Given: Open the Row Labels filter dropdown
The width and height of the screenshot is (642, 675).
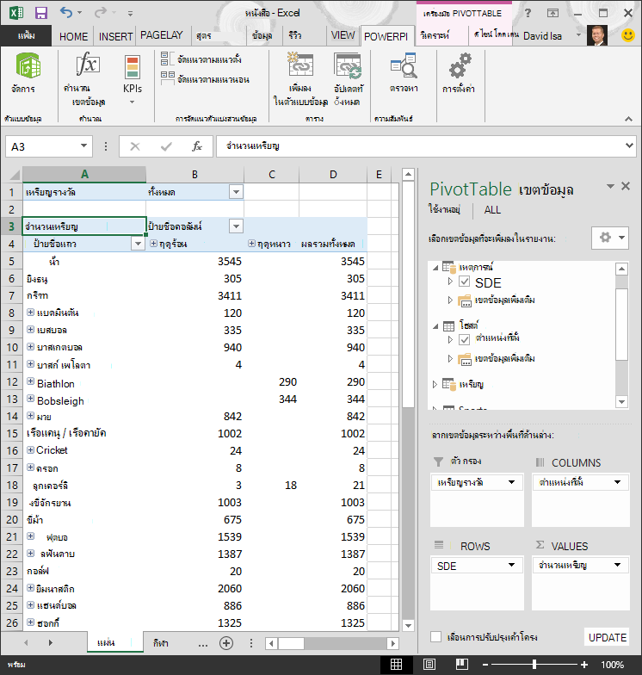Looking at the screenshot, I should pyautogui.click(x=138, y=244).
